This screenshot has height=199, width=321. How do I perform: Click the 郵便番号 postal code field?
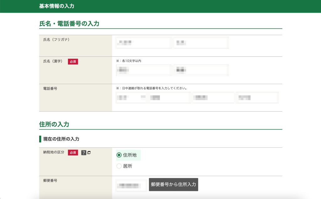click(131, 186)
